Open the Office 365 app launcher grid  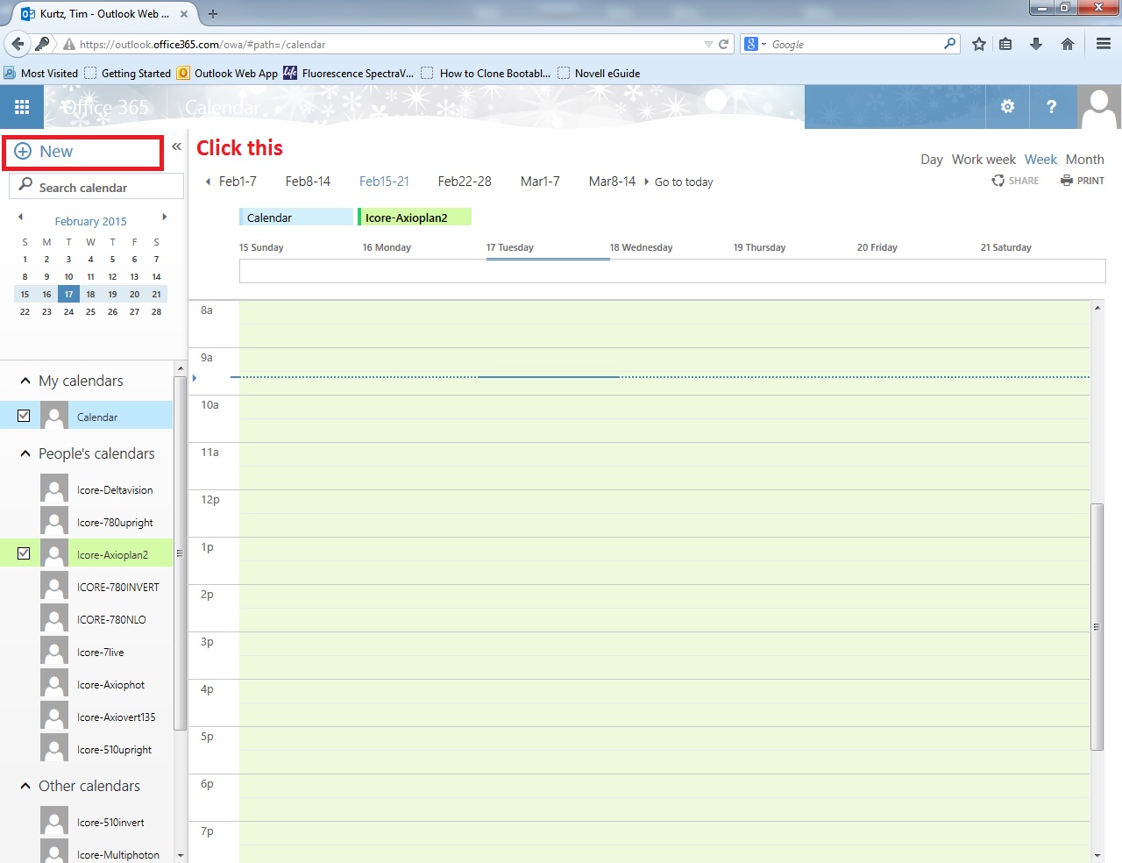[x=22, y=107]
